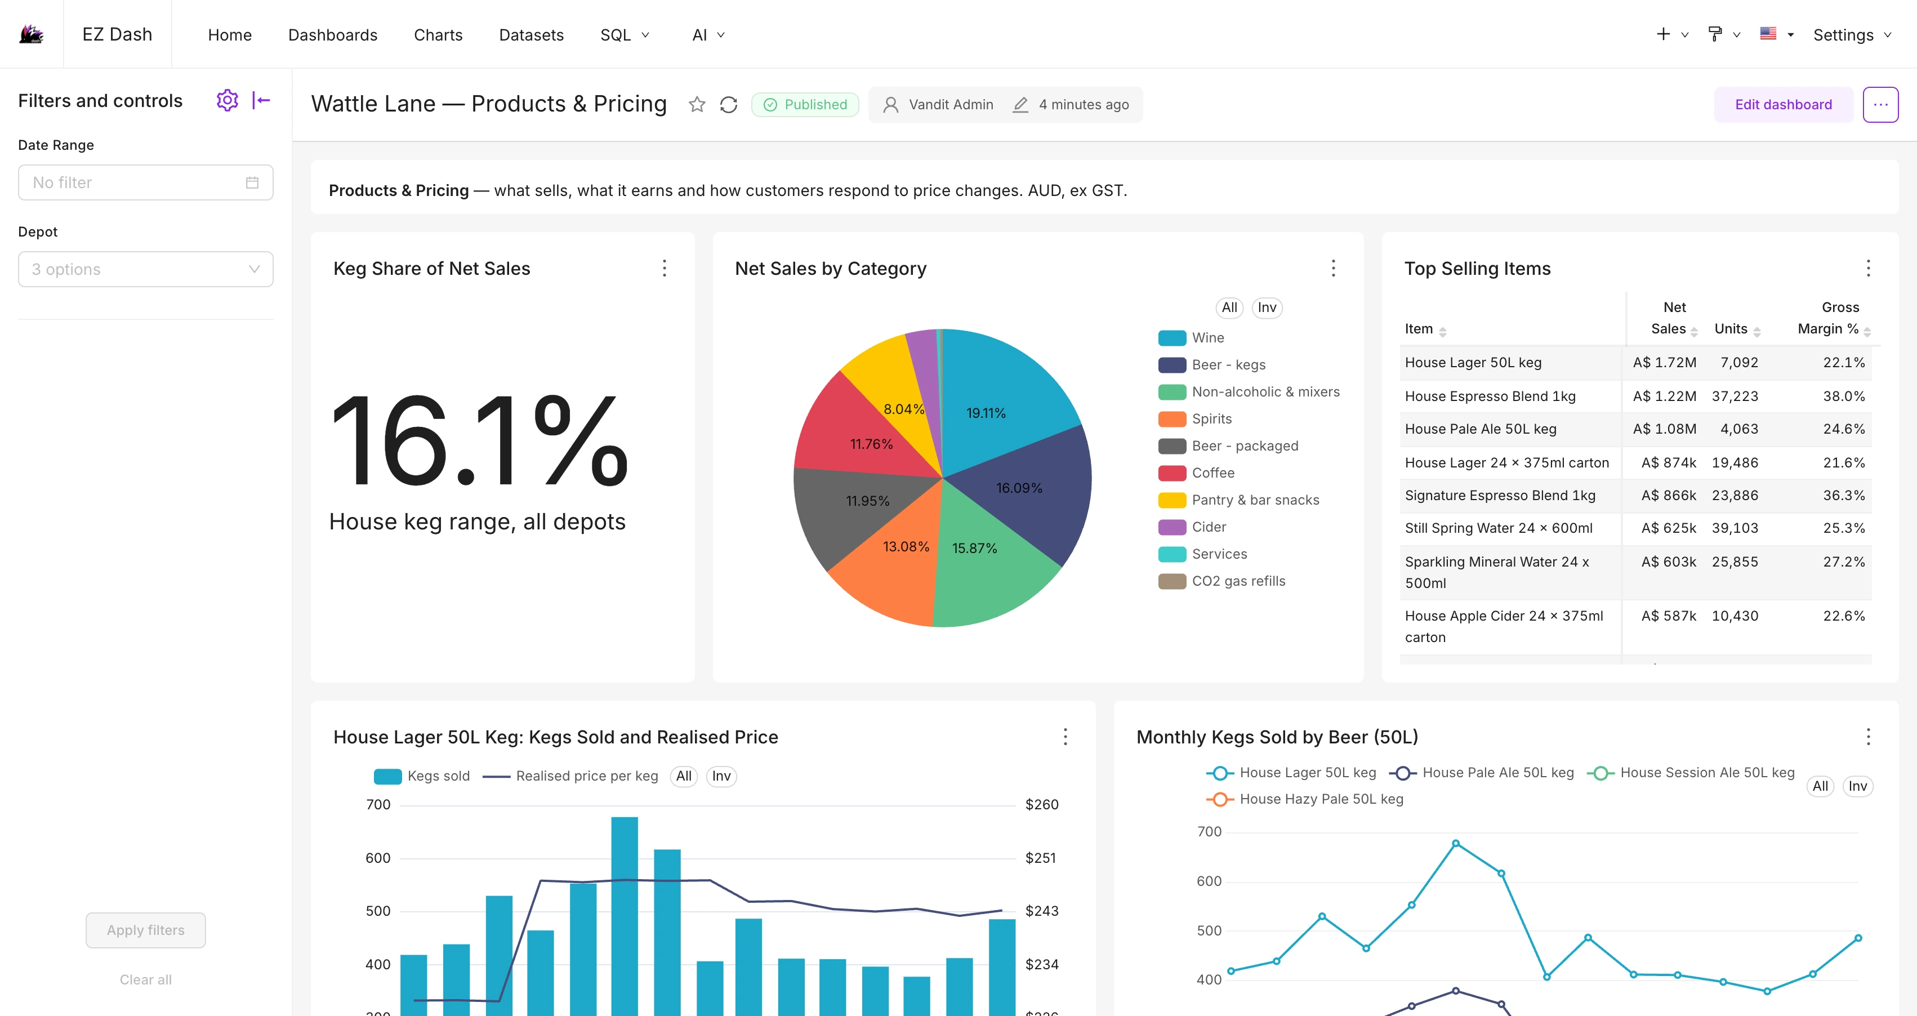Open Dashboards in top navigation
1917x1016 pixels.
333,34
